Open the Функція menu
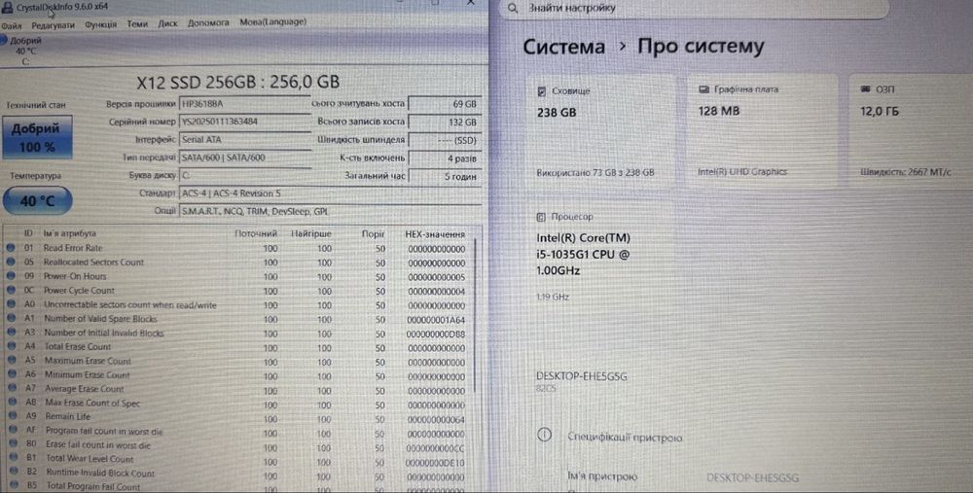This screenshot has height=493, width=973. click(x=100, y=24)
